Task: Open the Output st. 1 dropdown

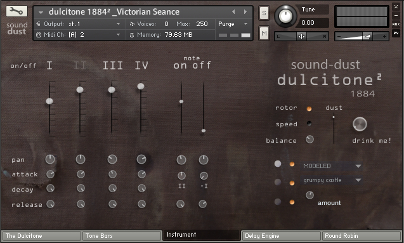Action: tap(118, 24)
